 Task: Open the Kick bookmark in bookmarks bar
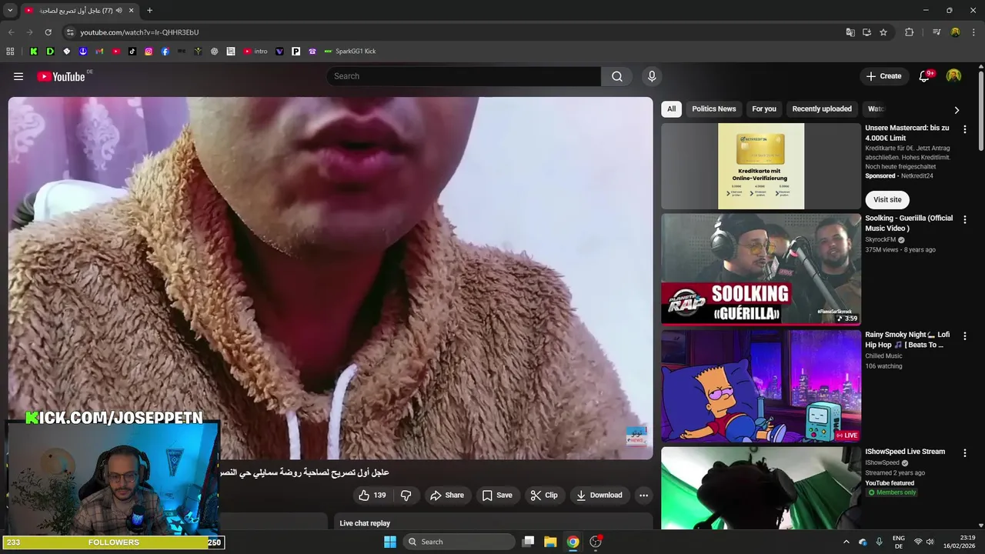click(34, 52)
